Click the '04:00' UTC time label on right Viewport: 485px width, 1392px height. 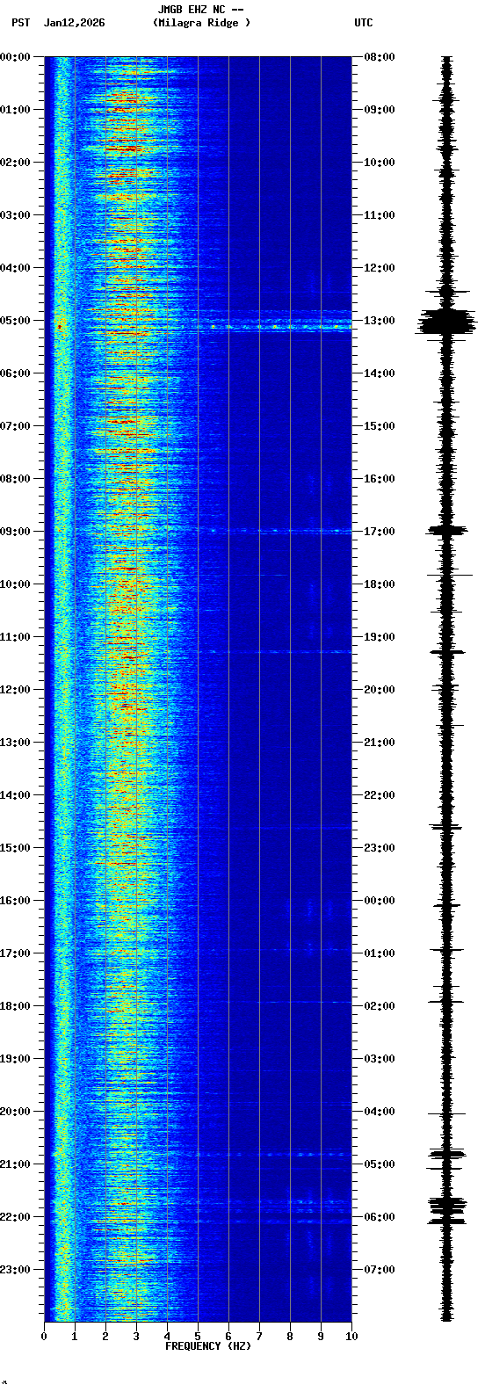380,1112
